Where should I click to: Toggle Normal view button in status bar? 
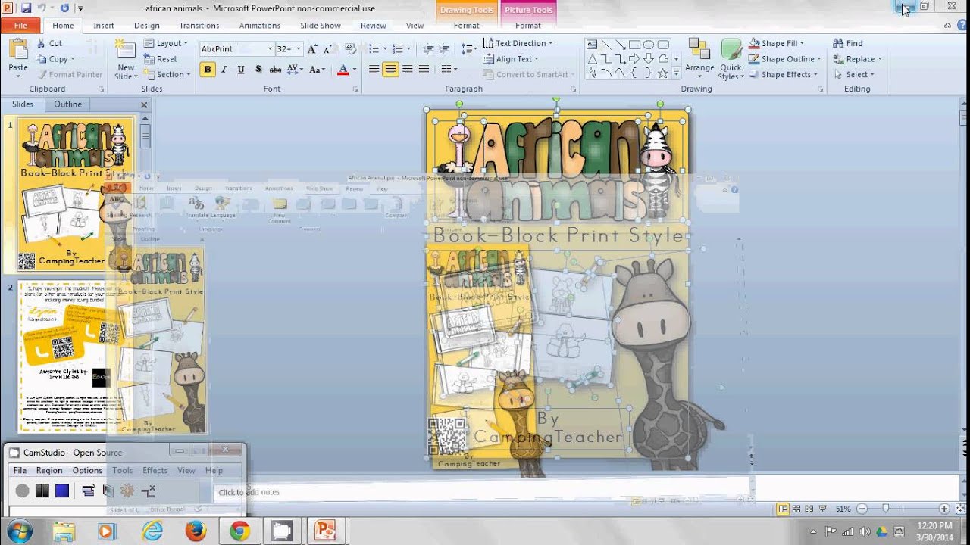[783, 509]
